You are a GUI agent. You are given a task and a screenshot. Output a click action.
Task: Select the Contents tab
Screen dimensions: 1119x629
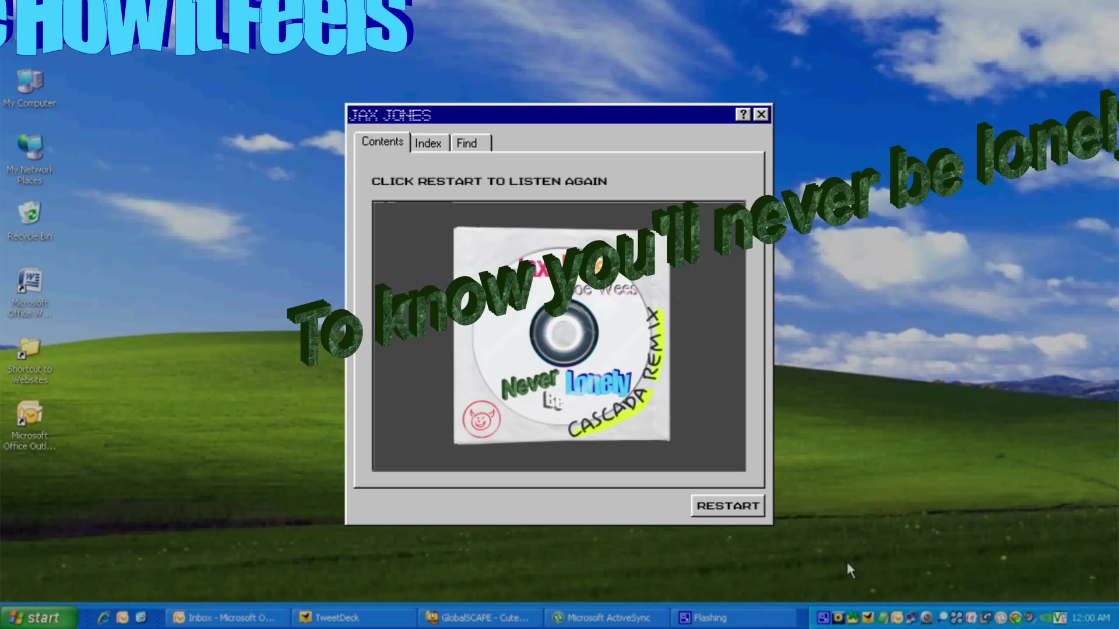point(382,142)
